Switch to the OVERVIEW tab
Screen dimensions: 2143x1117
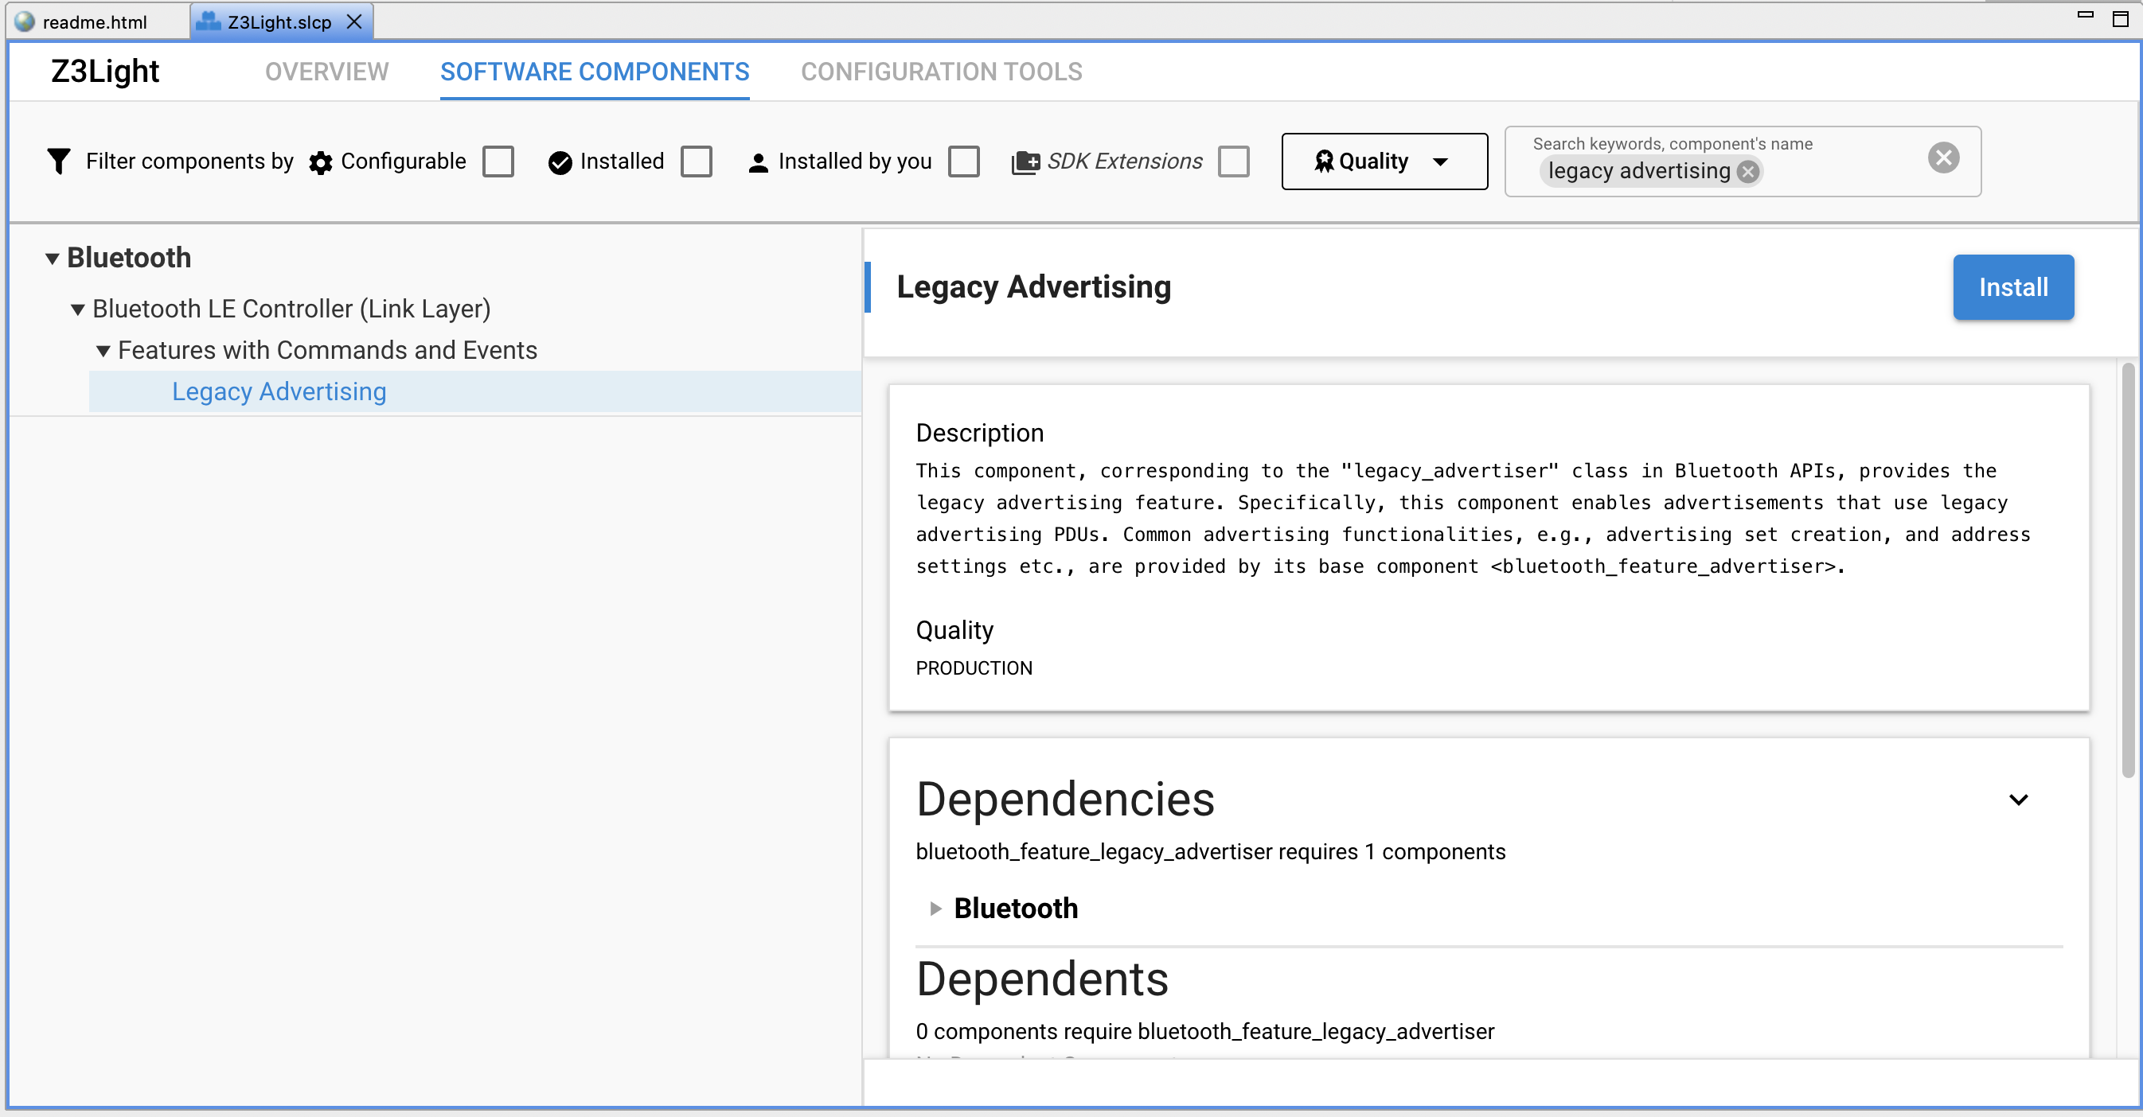(x=326, y=72)
